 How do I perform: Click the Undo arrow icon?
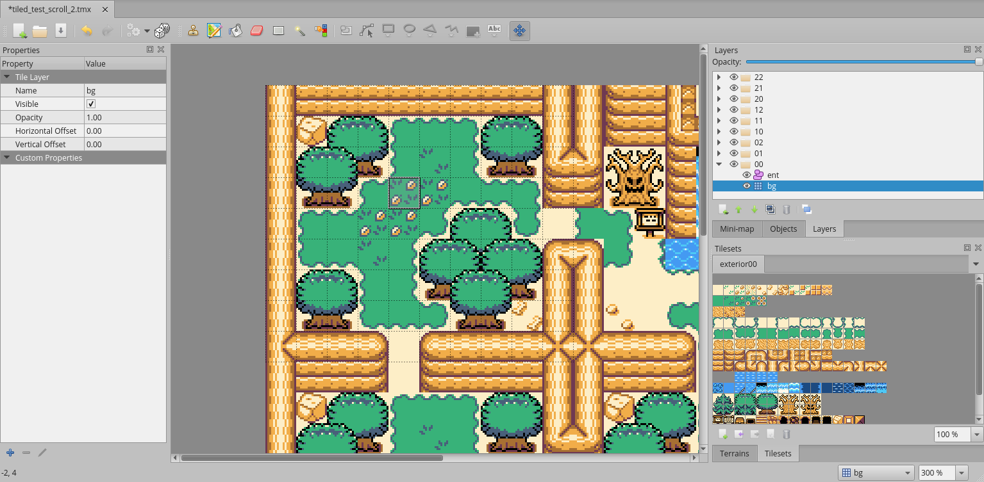pyautogui.click(x=87, y=31)
